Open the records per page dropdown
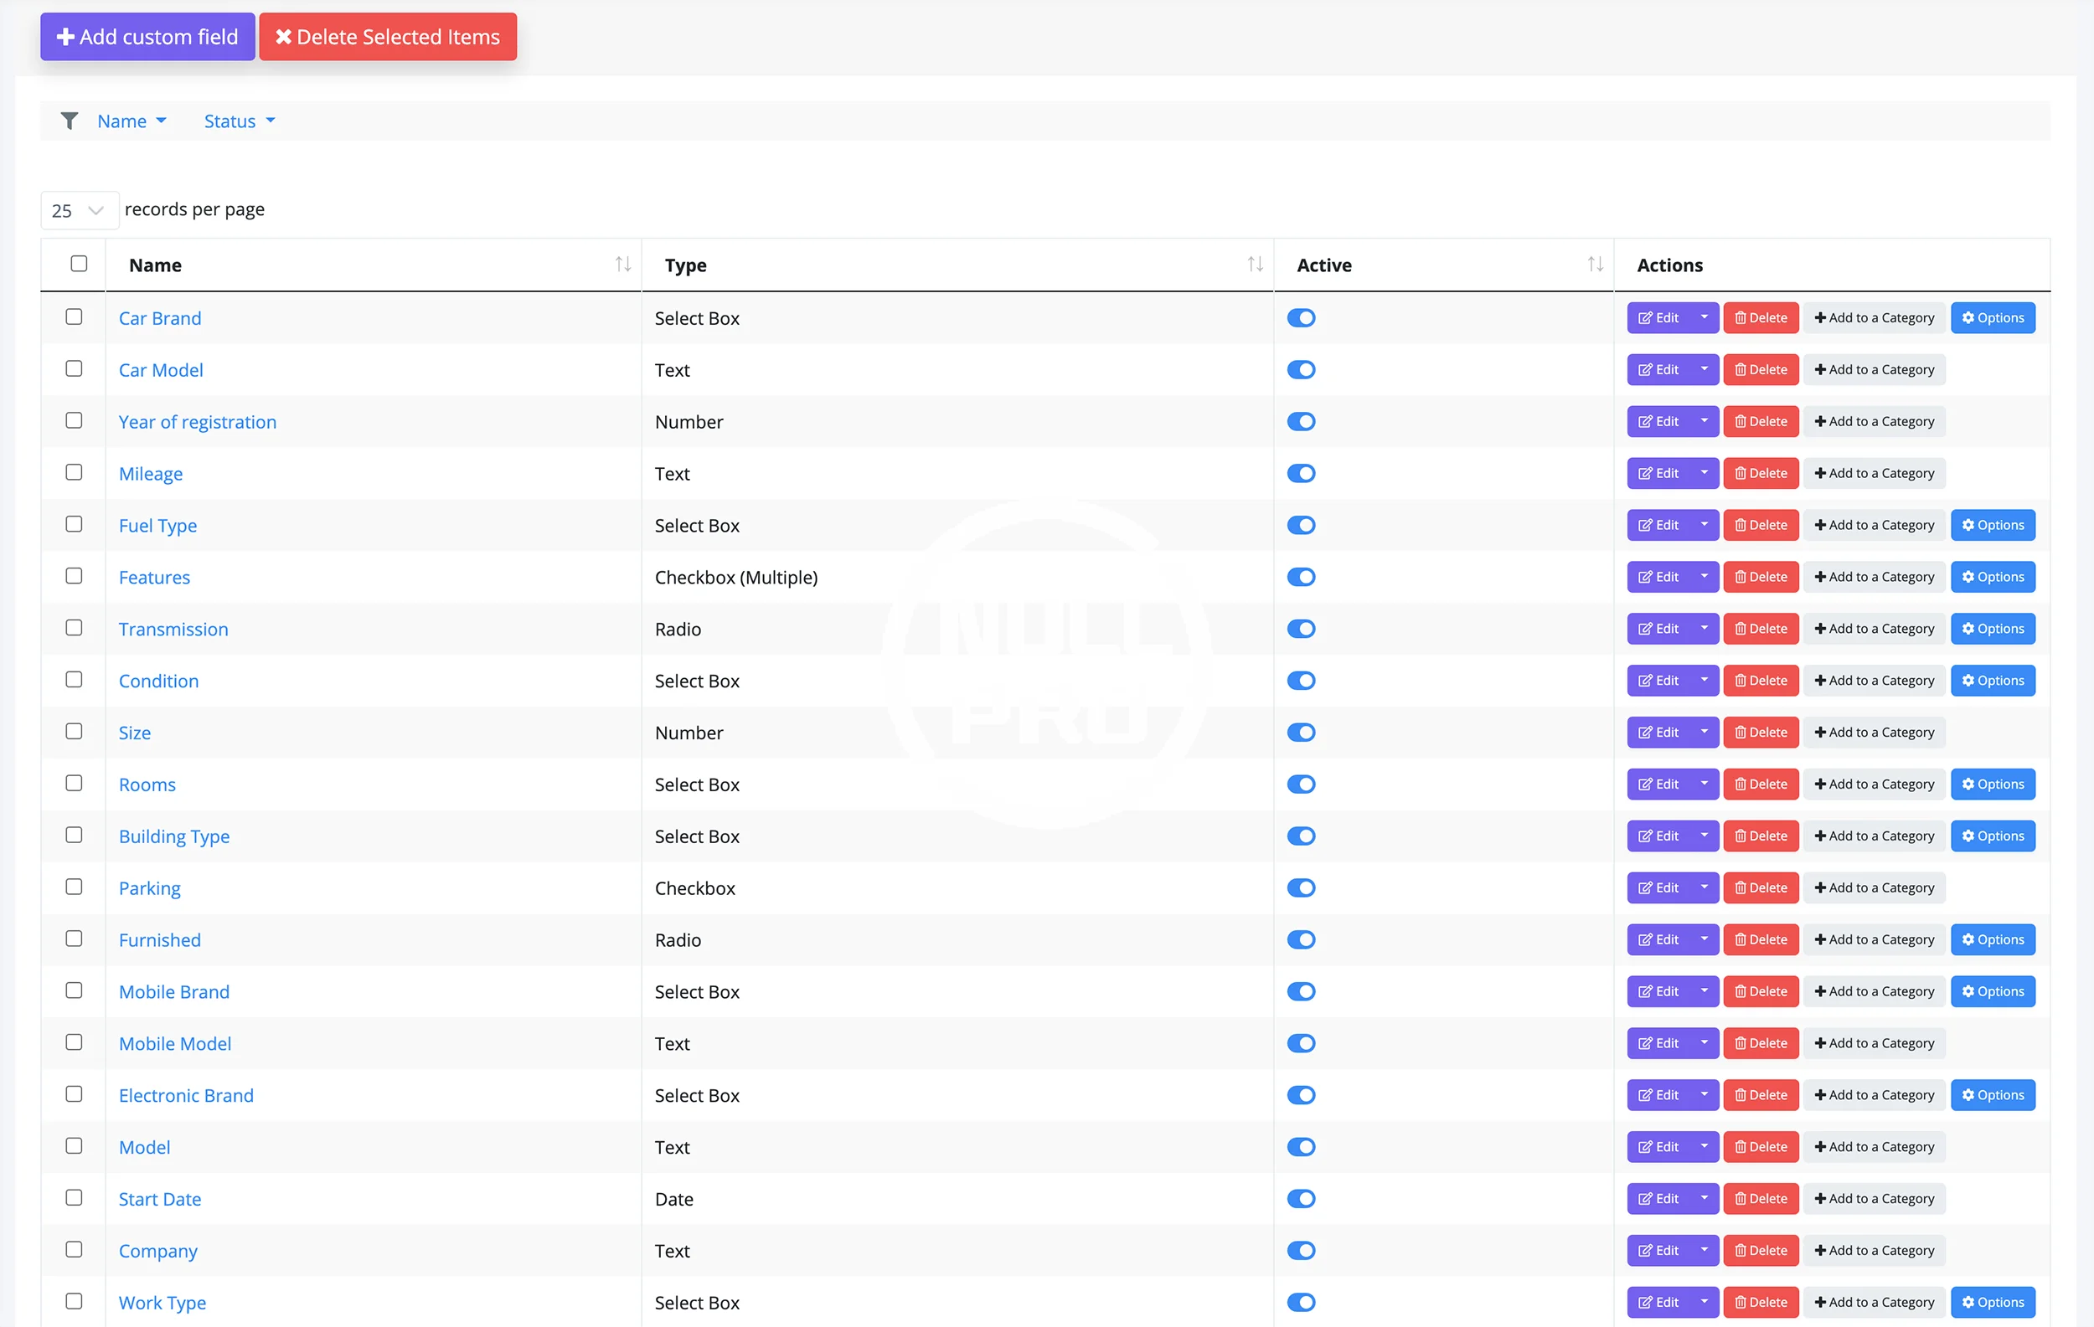Screen dimensions: 2094x1327 coord(78,210)
